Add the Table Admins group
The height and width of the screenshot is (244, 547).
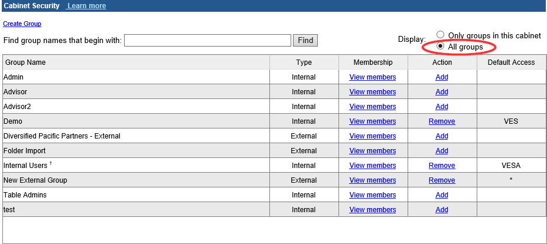[x=442, y=195]
